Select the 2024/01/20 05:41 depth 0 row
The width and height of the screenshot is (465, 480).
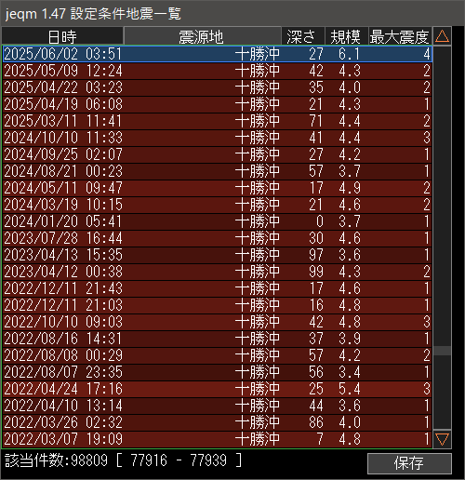218,221
